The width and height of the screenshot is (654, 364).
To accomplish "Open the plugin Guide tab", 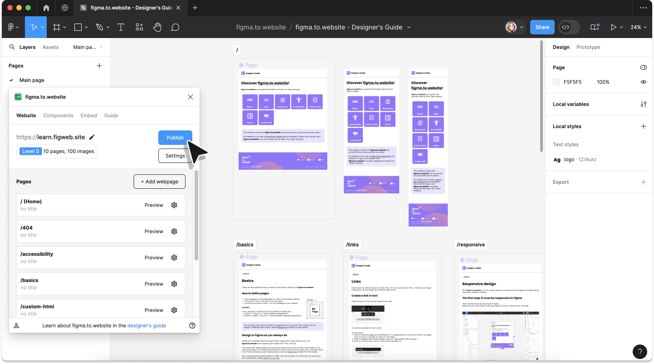I will pyautogui.click(x=111, y=115).
